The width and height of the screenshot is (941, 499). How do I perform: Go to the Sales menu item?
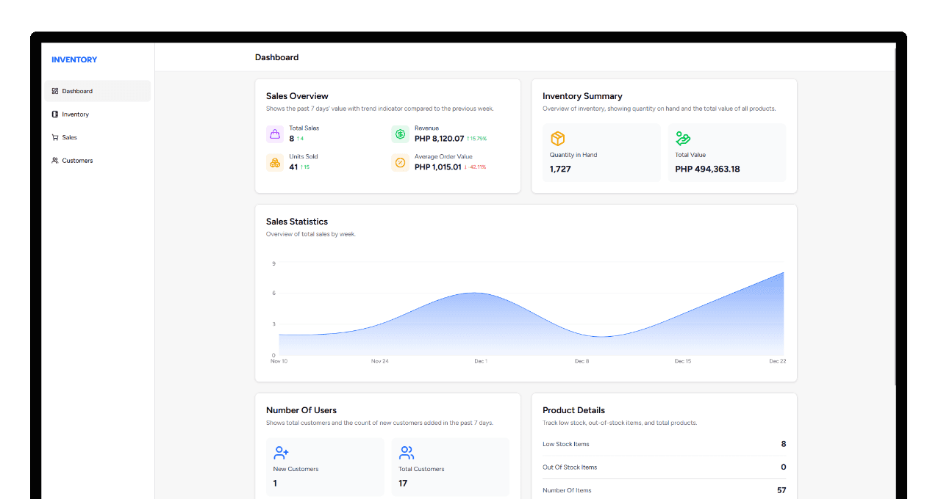click(x=69, y=137)
